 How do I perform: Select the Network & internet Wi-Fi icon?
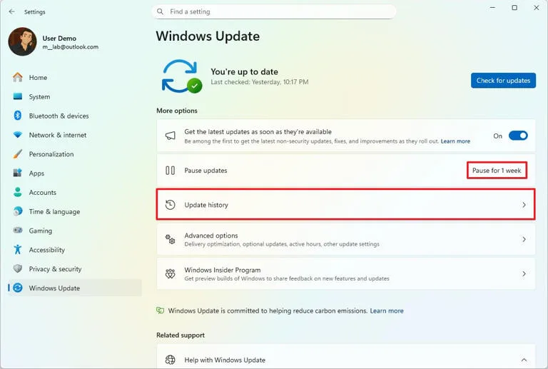point(17,135)
